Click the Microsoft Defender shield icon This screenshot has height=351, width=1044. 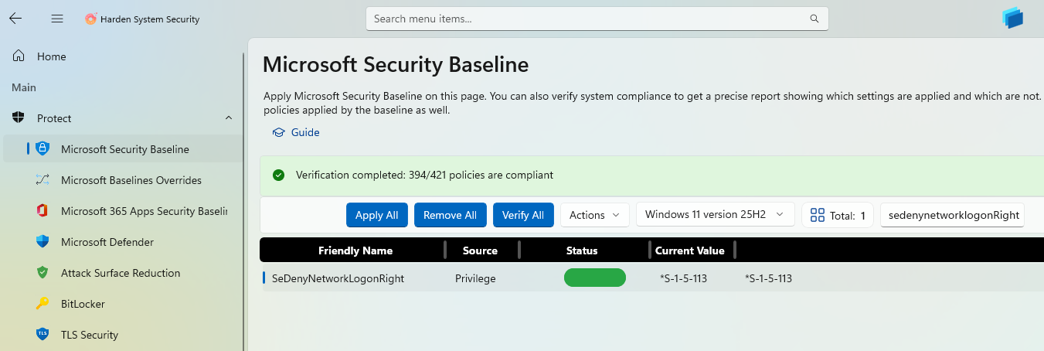(43, 242)
